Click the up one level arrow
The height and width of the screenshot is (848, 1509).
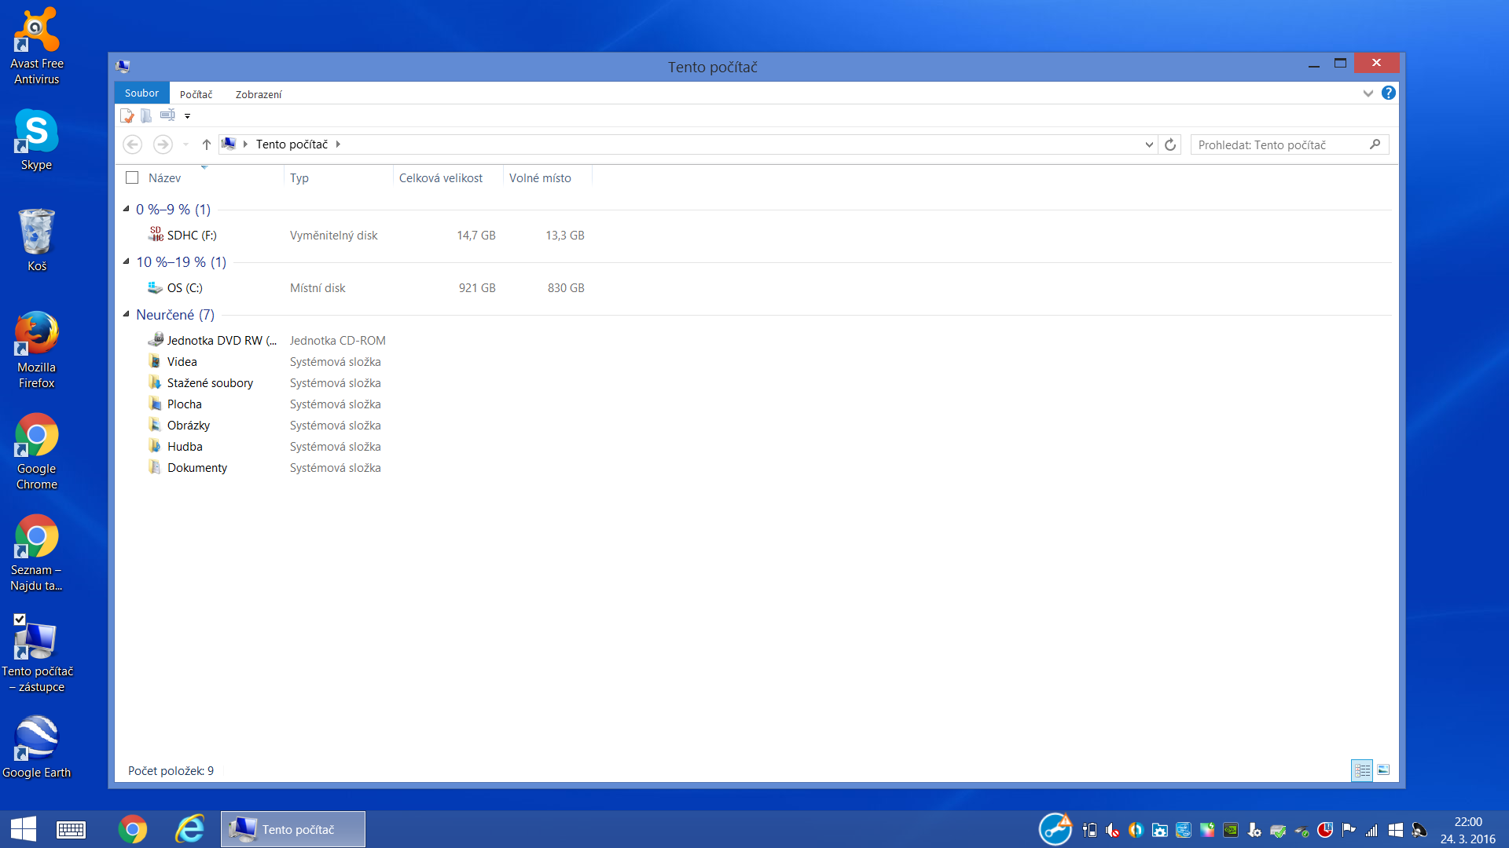coord(206,144)
